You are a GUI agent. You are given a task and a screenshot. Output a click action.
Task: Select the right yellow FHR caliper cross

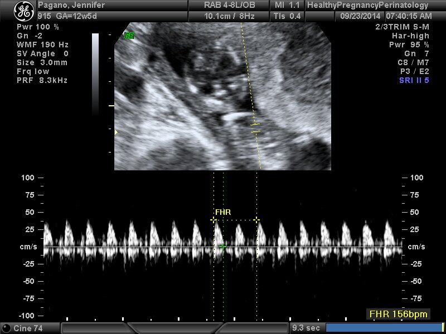click(256, 220)
